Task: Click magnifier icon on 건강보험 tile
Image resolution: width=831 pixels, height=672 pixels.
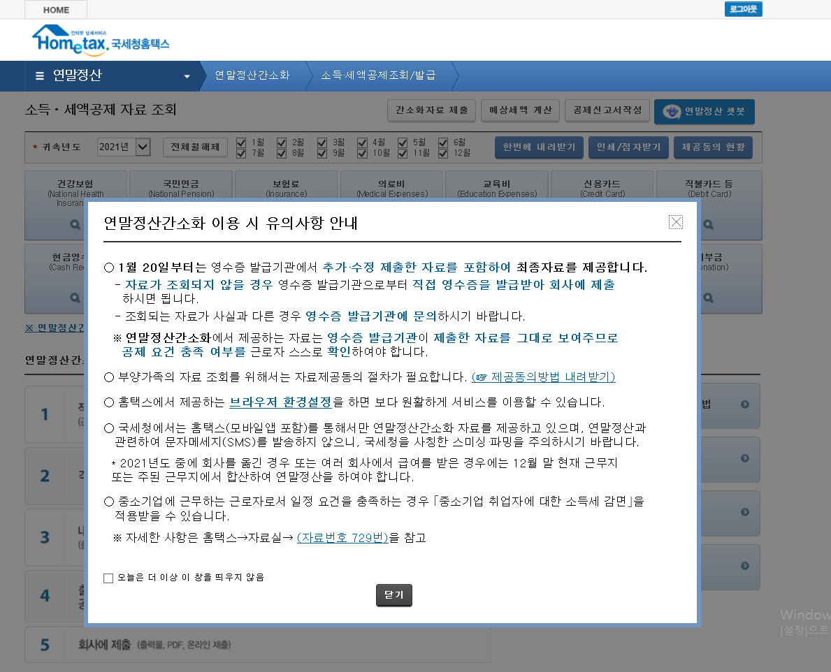Action: pyautogui.click(x=75, y=224)
